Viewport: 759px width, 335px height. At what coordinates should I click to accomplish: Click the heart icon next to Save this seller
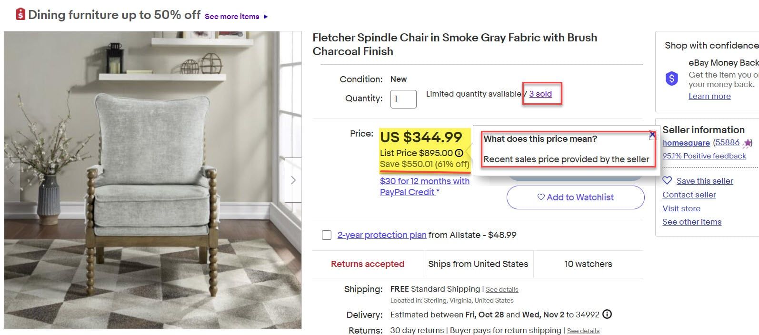(x=667, y=181)
